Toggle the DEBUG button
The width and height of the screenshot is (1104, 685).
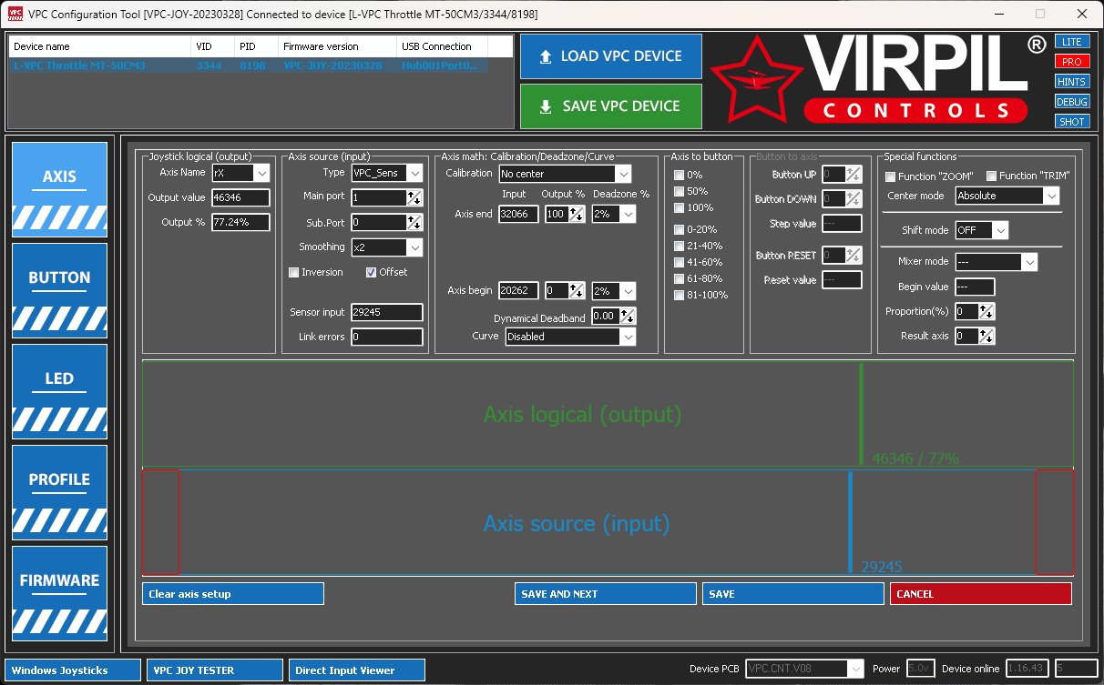click(1071, 102)
